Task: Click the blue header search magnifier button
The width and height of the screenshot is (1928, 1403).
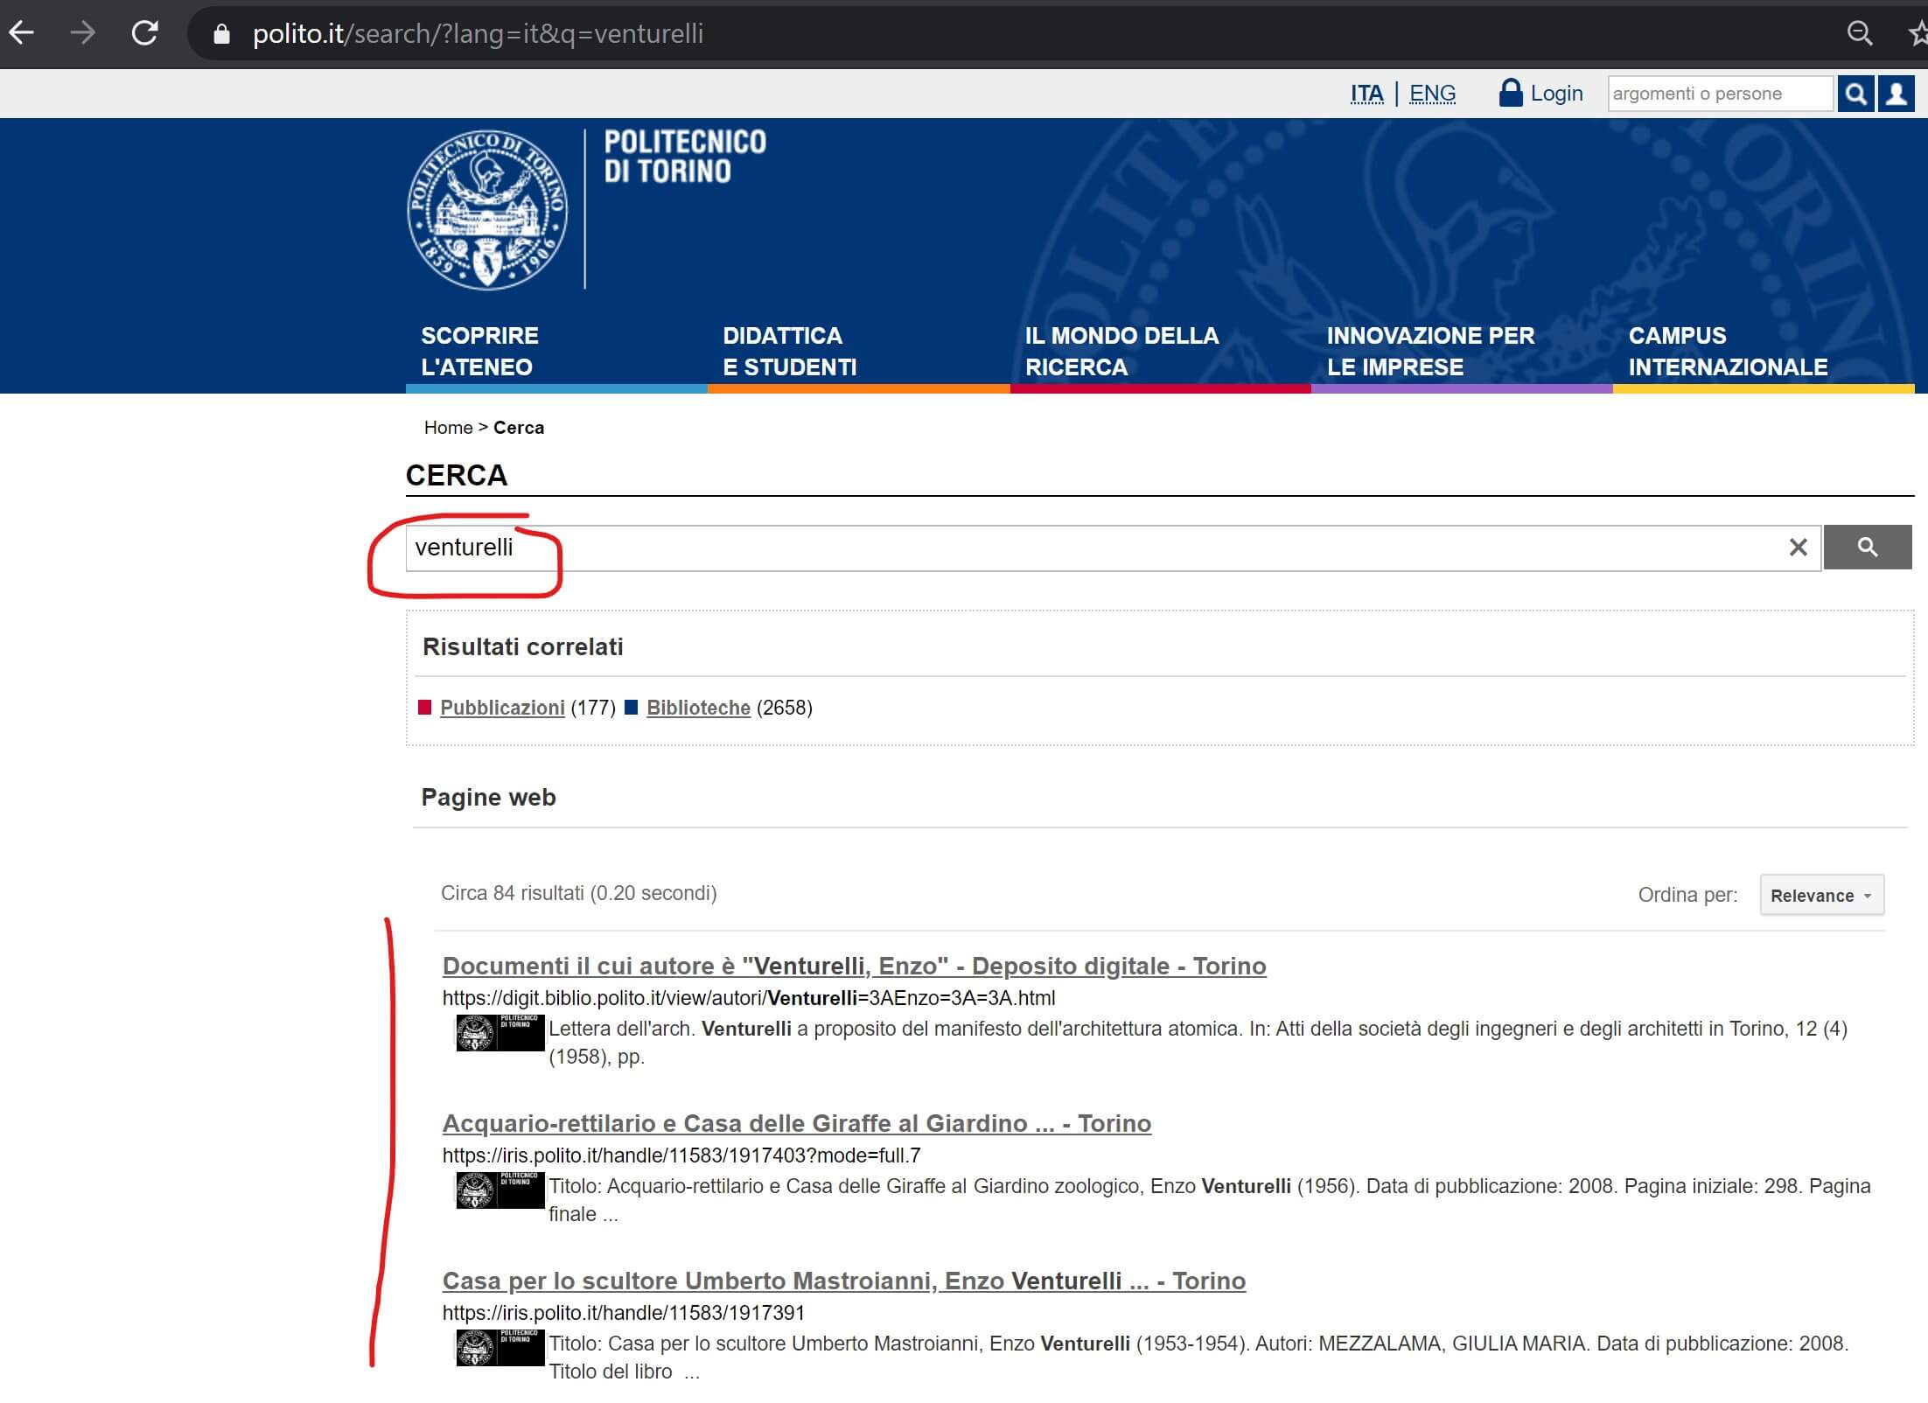Action: (1855, 94)
